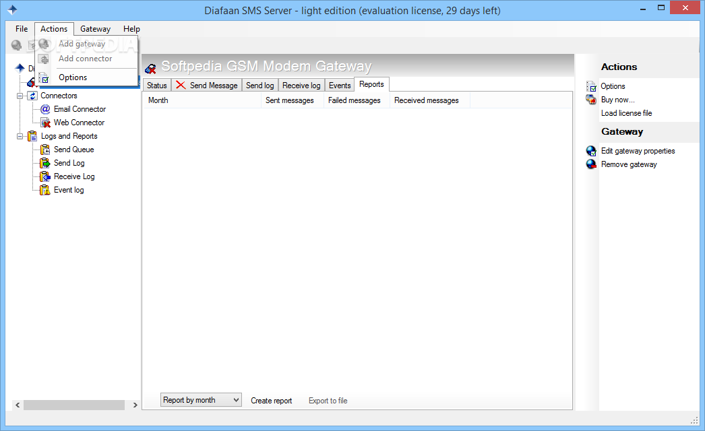This screenshot has height=431, width=705.
Task: Open the Send log tab
Action: tap(260, 86)
